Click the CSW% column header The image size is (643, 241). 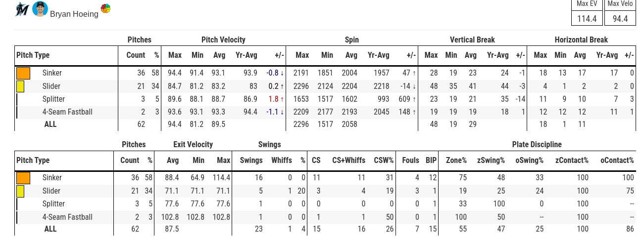tap(384, 161)
